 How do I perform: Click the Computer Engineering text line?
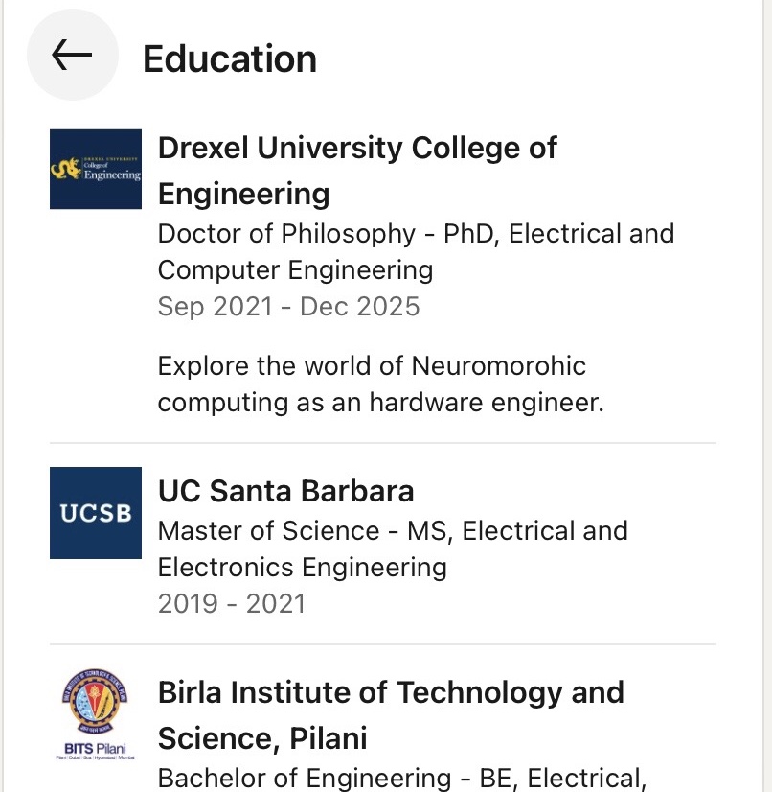tap(295, 270)
